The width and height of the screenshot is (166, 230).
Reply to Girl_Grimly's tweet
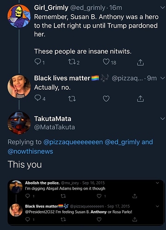point(37,62)
